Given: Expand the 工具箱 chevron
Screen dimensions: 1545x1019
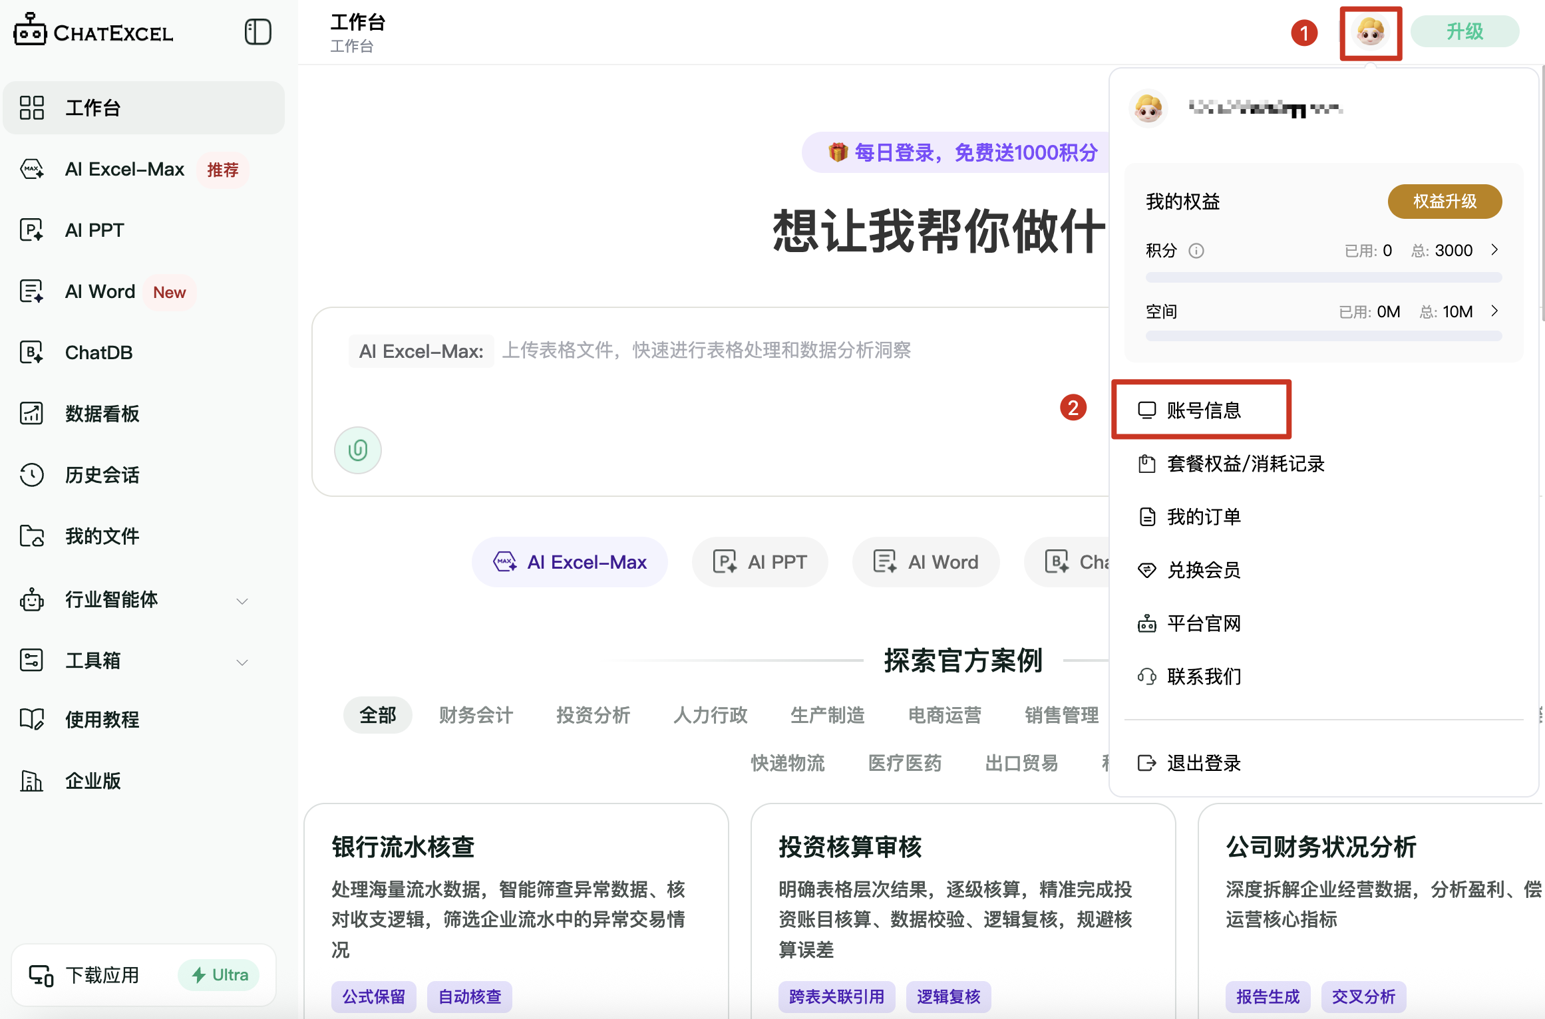Looking at the screenshot, I should pos(242,662).
